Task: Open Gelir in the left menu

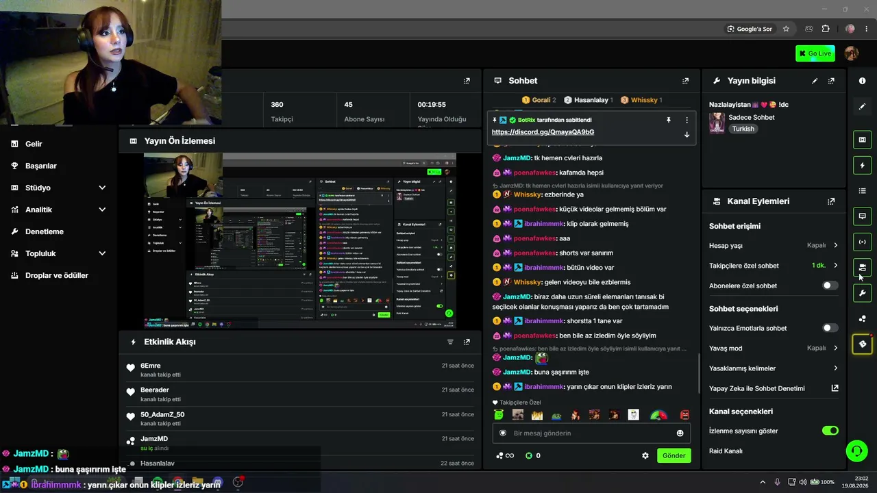Action: point(34,144)
